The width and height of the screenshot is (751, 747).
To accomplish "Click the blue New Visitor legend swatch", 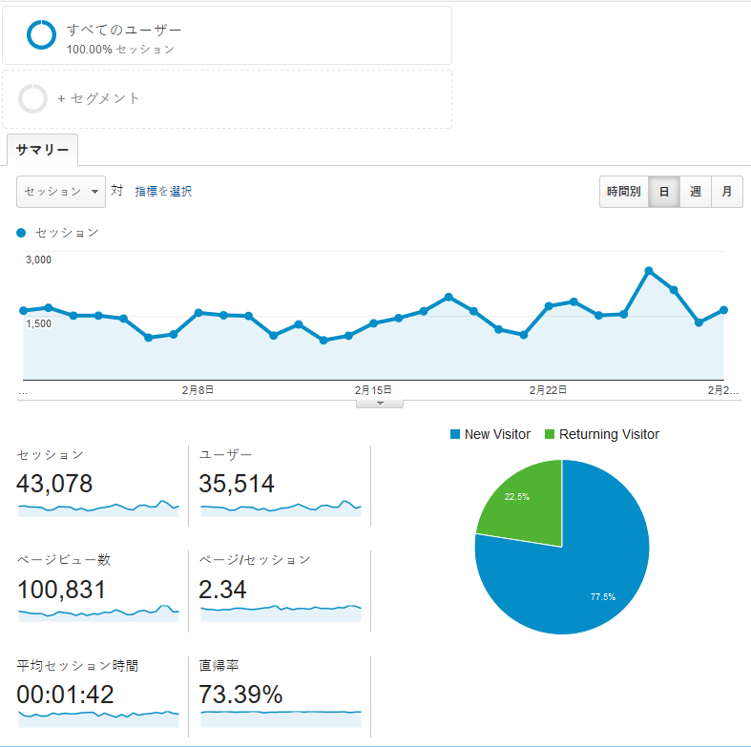I will (x=455, y=434).
